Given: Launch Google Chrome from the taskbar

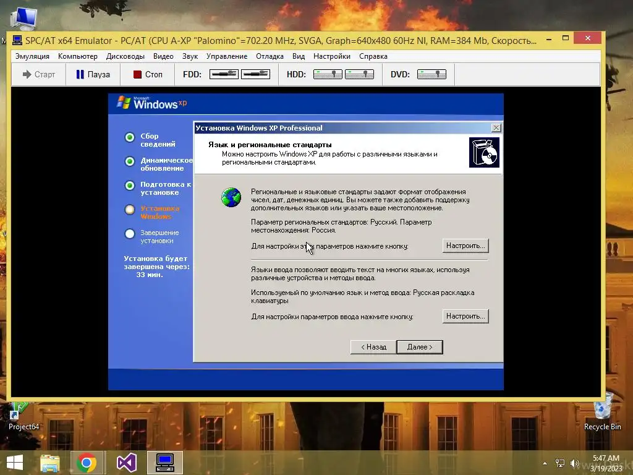Looking at the screenshot, I should [87, 463].
